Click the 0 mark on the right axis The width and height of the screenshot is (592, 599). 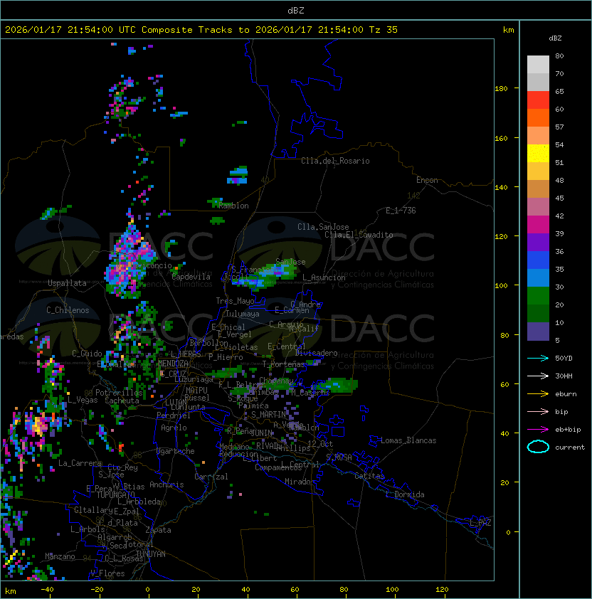(x=508, y=533)
